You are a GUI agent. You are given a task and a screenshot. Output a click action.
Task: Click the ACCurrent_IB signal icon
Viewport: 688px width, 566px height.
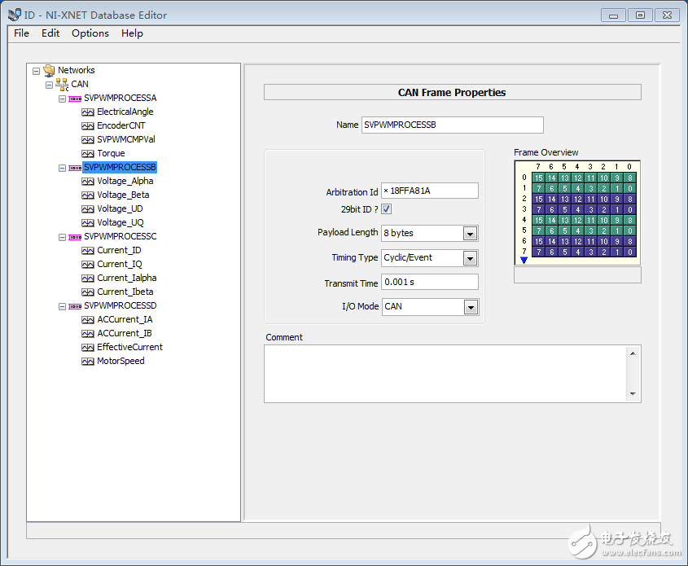point(88,333)
